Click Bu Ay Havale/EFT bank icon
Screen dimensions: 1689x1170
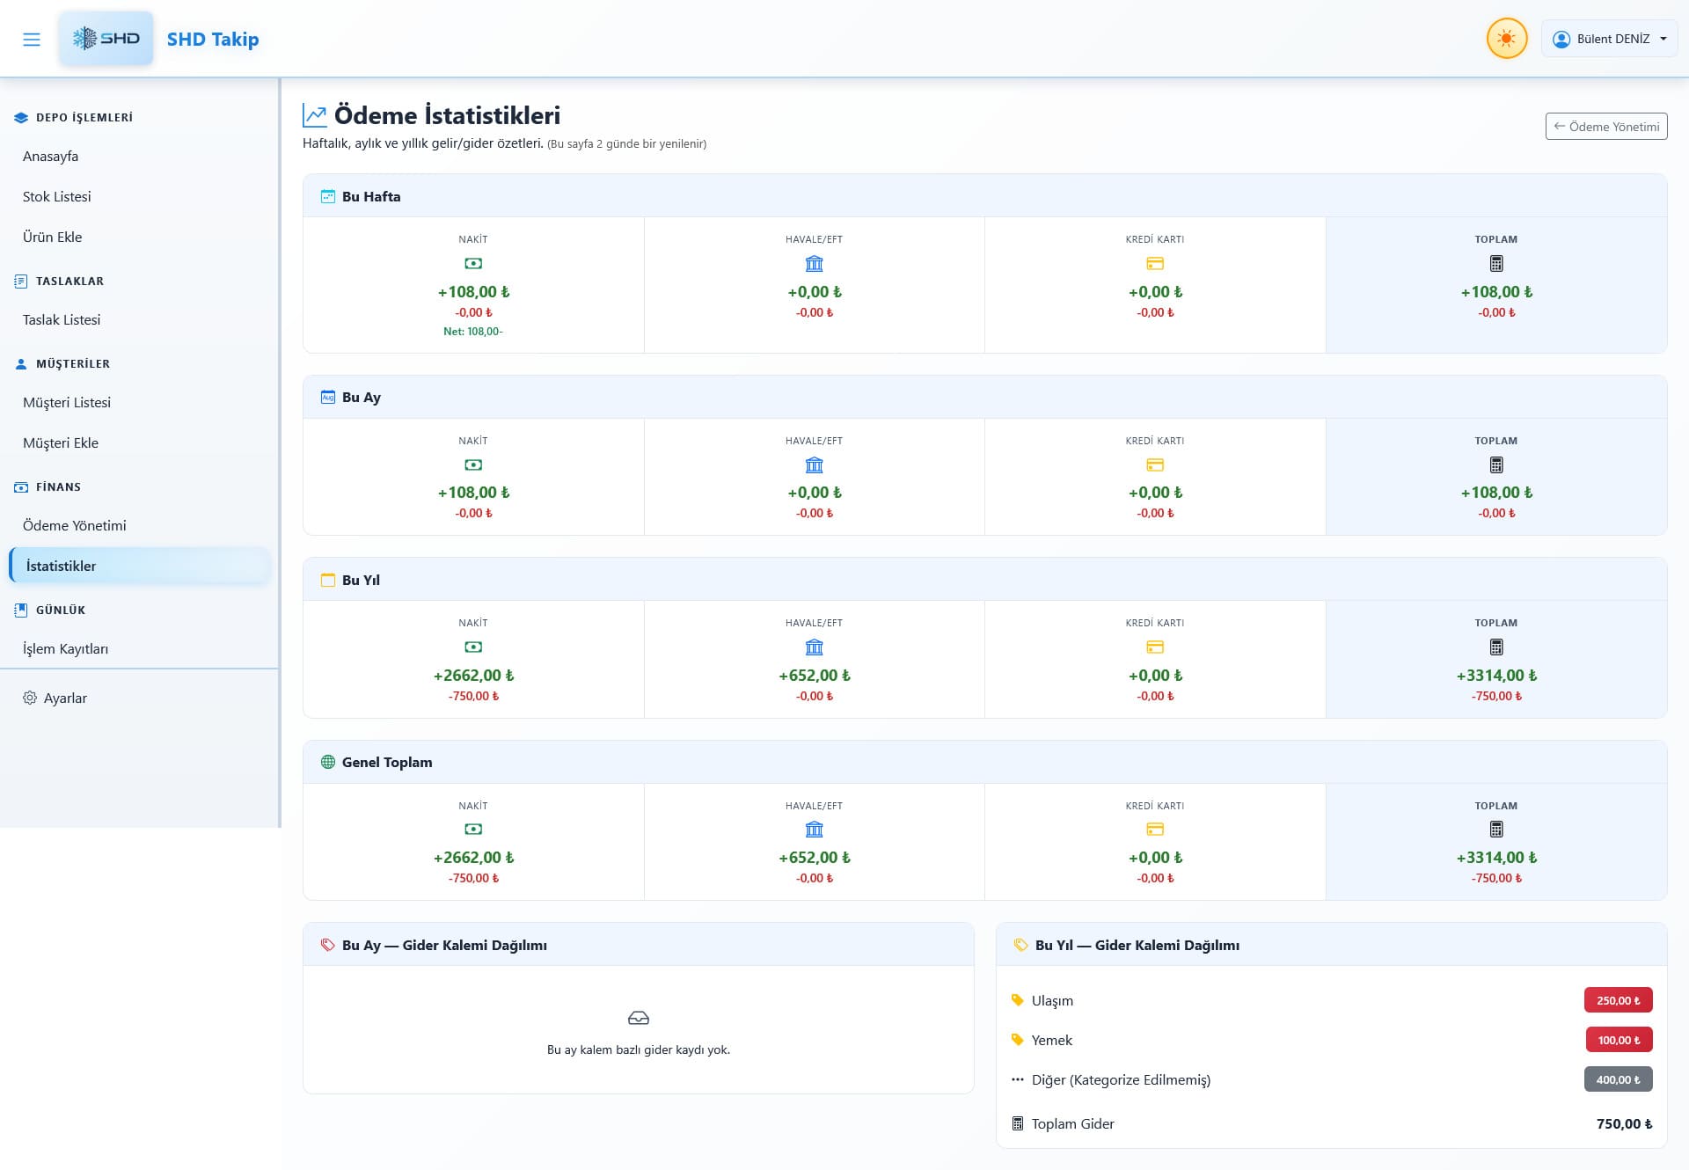(x=814, y=465)
